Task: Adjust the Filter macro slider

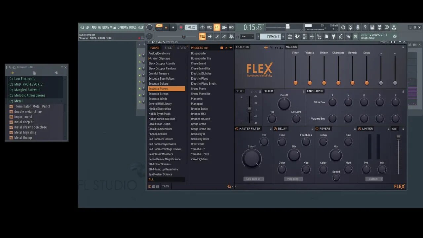Action: (295, 83)
